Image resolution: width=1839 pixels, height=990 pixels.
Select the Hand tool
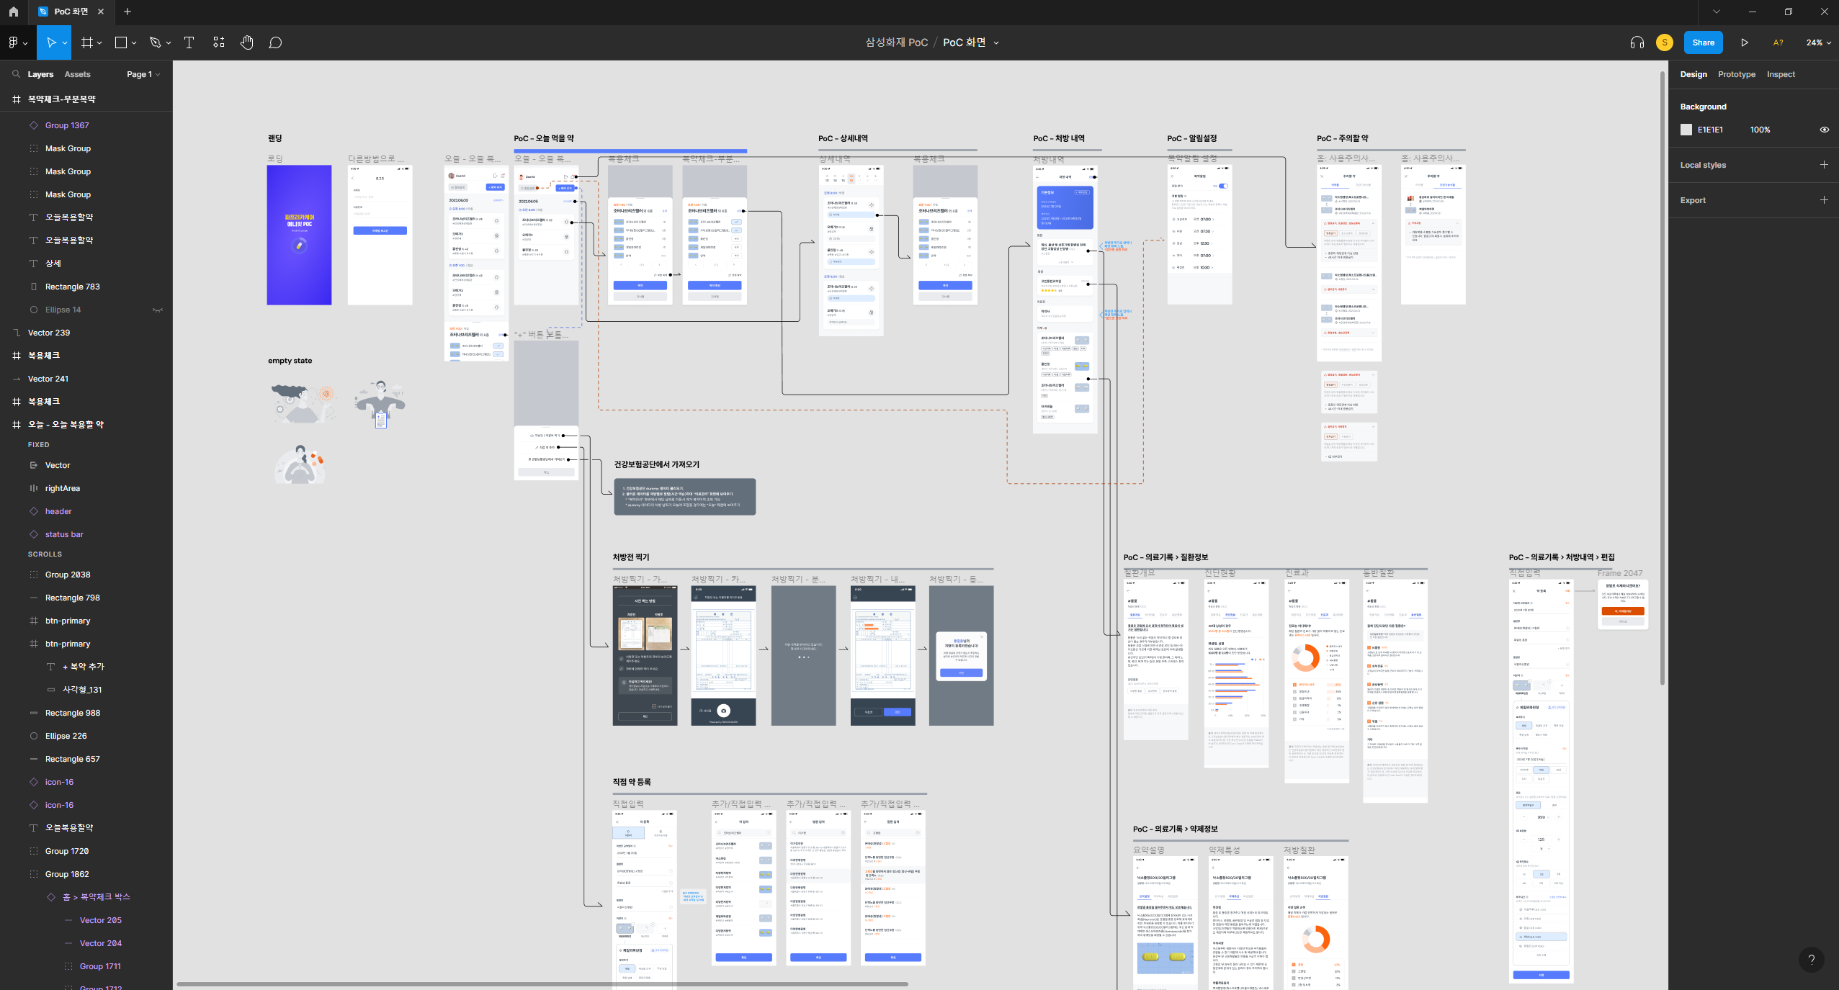[x=247, y=42]
